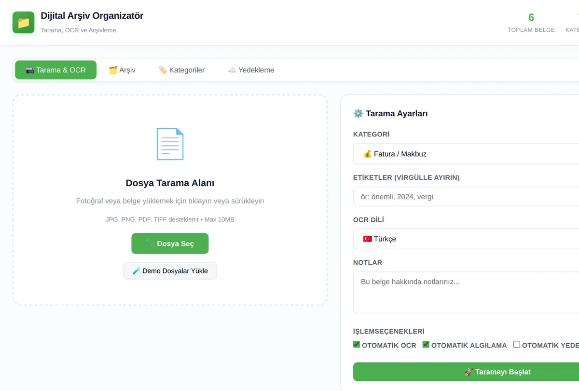The image size is (579, 391).
Task: Click the Dosya Seç button
Action: click(x=170, y=243)
